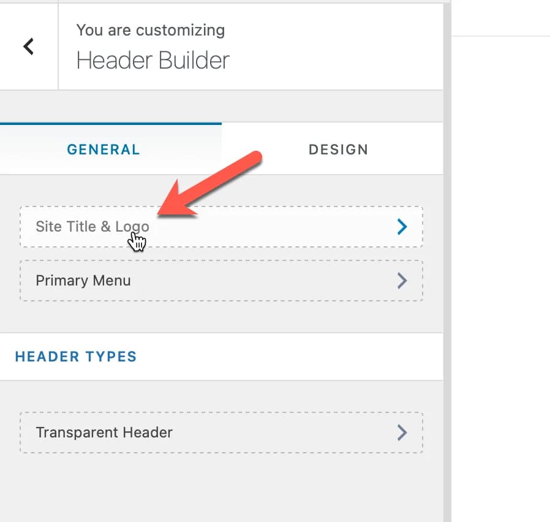Switch to the Design tab

[x=338, y=149]
